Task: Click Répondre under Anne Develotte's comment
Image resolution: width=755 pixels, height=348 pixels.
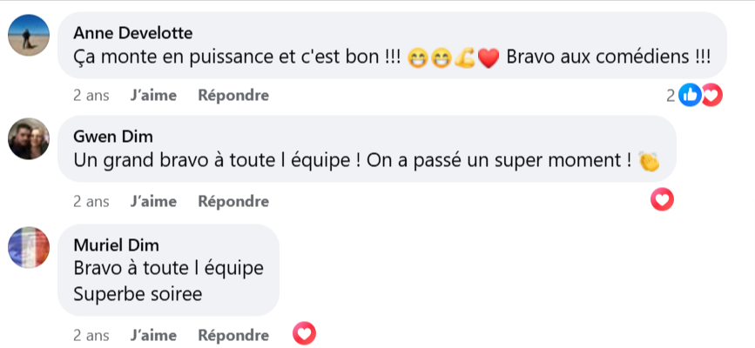Action: pos(233,95)
